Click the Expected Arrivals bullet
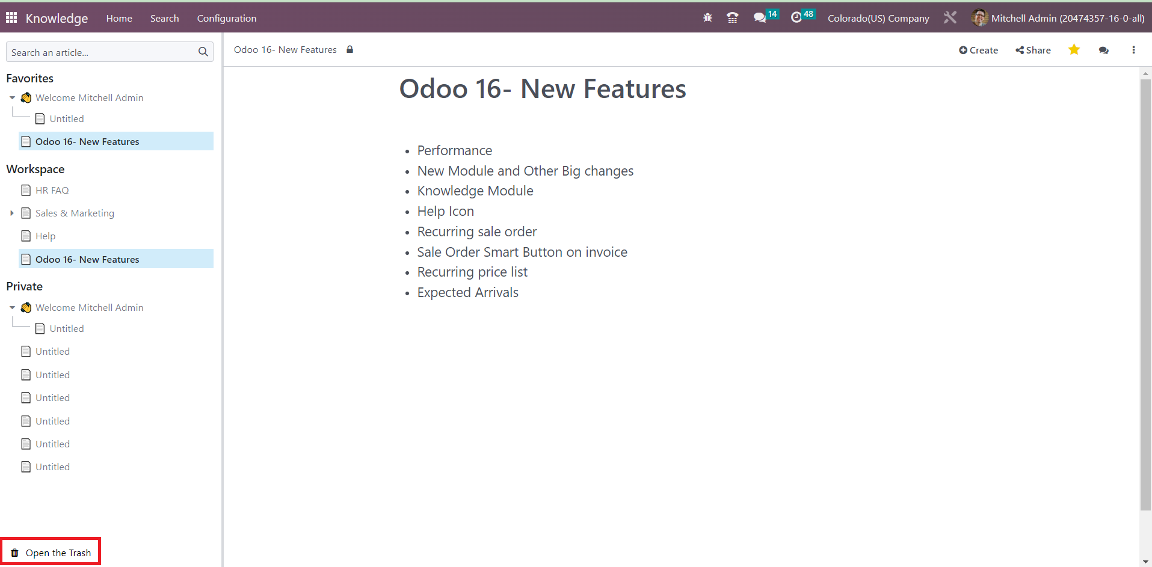 468,292
